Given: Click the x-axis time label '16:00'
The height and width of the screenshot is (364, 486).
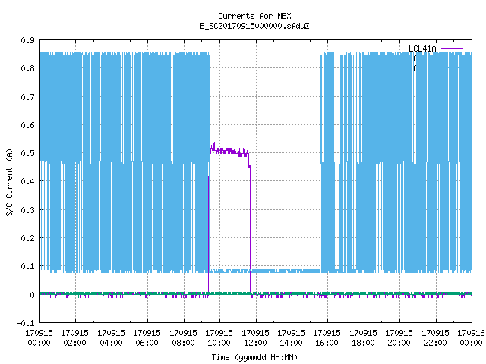Looking at the screenshot, I should click(327, 343).
